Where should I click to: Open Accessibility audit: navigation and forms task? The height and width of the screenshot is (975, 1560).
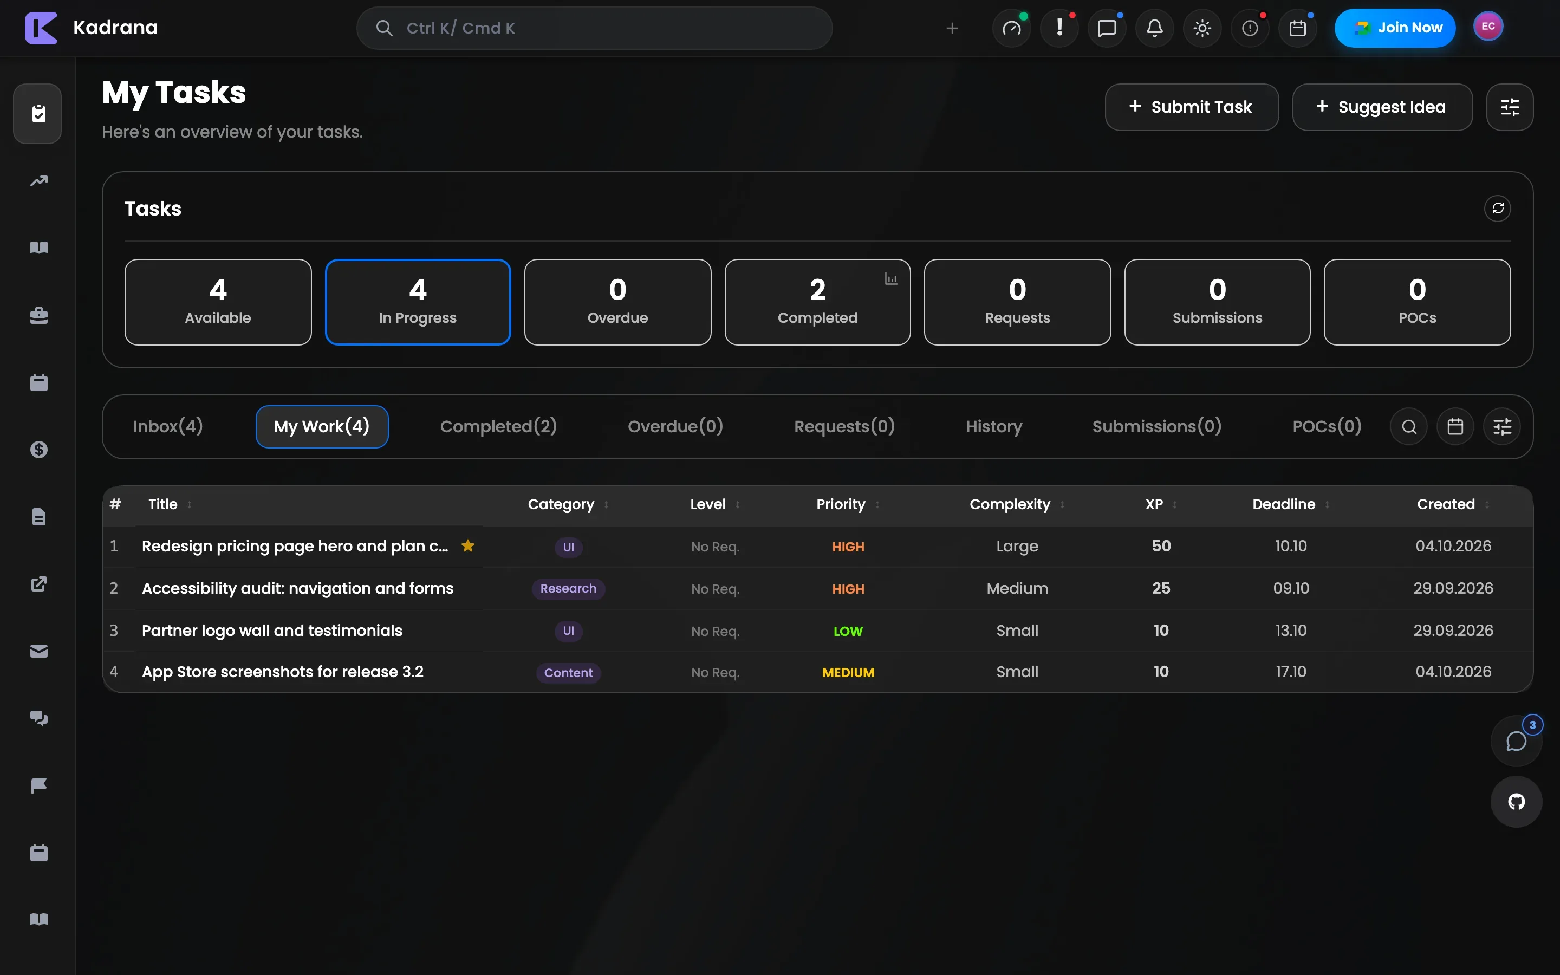[298, 588]
